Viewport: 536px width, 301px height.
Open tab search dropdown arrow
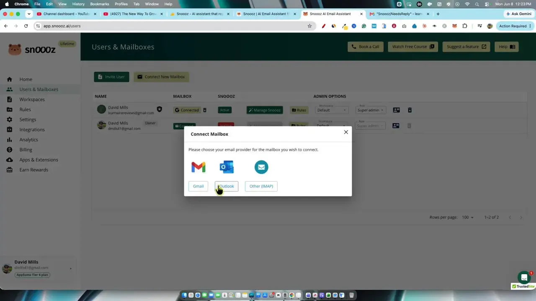click(29, 14)
